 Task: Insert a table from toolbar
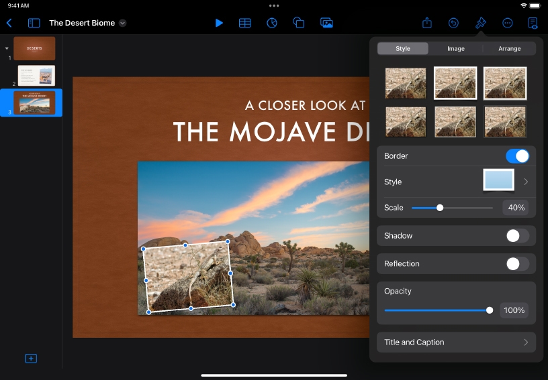(244, 23)
